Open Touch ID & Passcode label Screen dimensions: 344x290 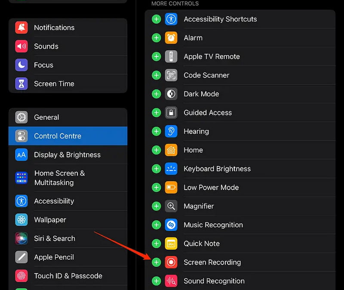click(x=68, y=276)
